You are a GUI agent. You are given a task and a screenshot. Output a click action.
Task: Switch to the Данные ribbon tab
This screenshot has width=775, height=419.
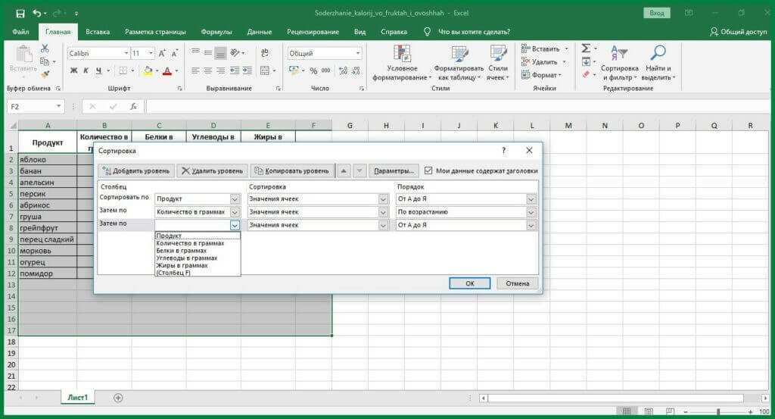(x=259, y=32)
